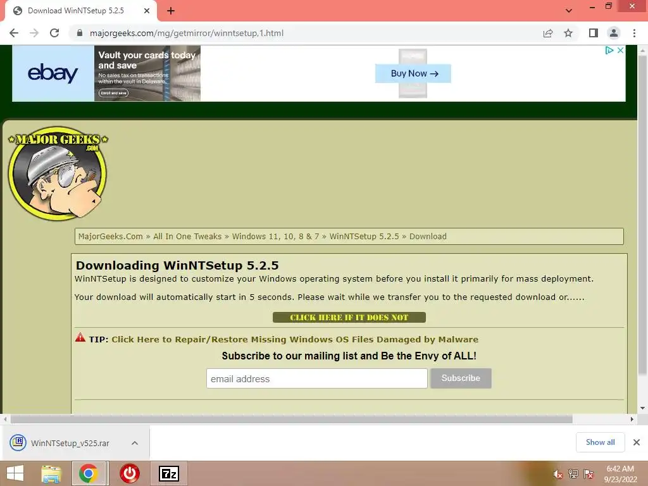Click the forward navigation arrow
The height and width of the screenshot is (486, 648).
(34, 33)
